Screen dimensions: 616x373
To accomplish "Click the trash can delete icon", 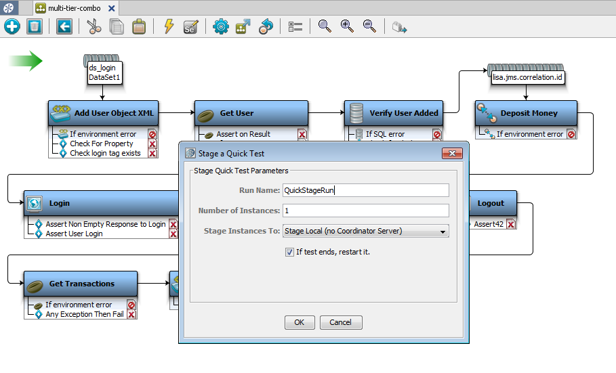I will click(x=35, y=26).
